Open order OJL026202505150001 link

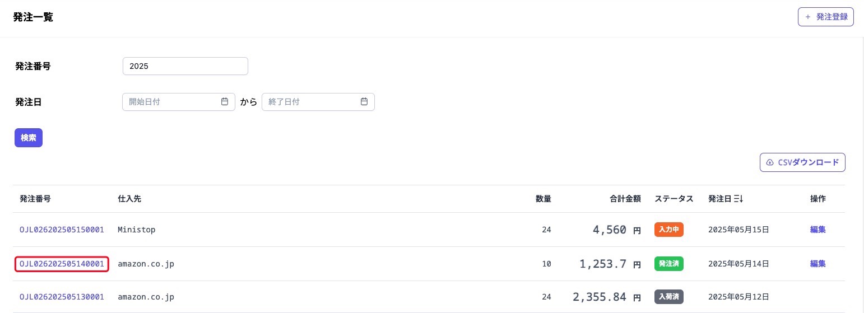tap(62, 230)
